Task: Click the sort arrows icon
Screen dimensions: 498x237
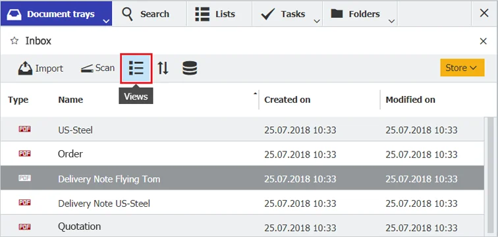Action: click(x=163, y=68)
